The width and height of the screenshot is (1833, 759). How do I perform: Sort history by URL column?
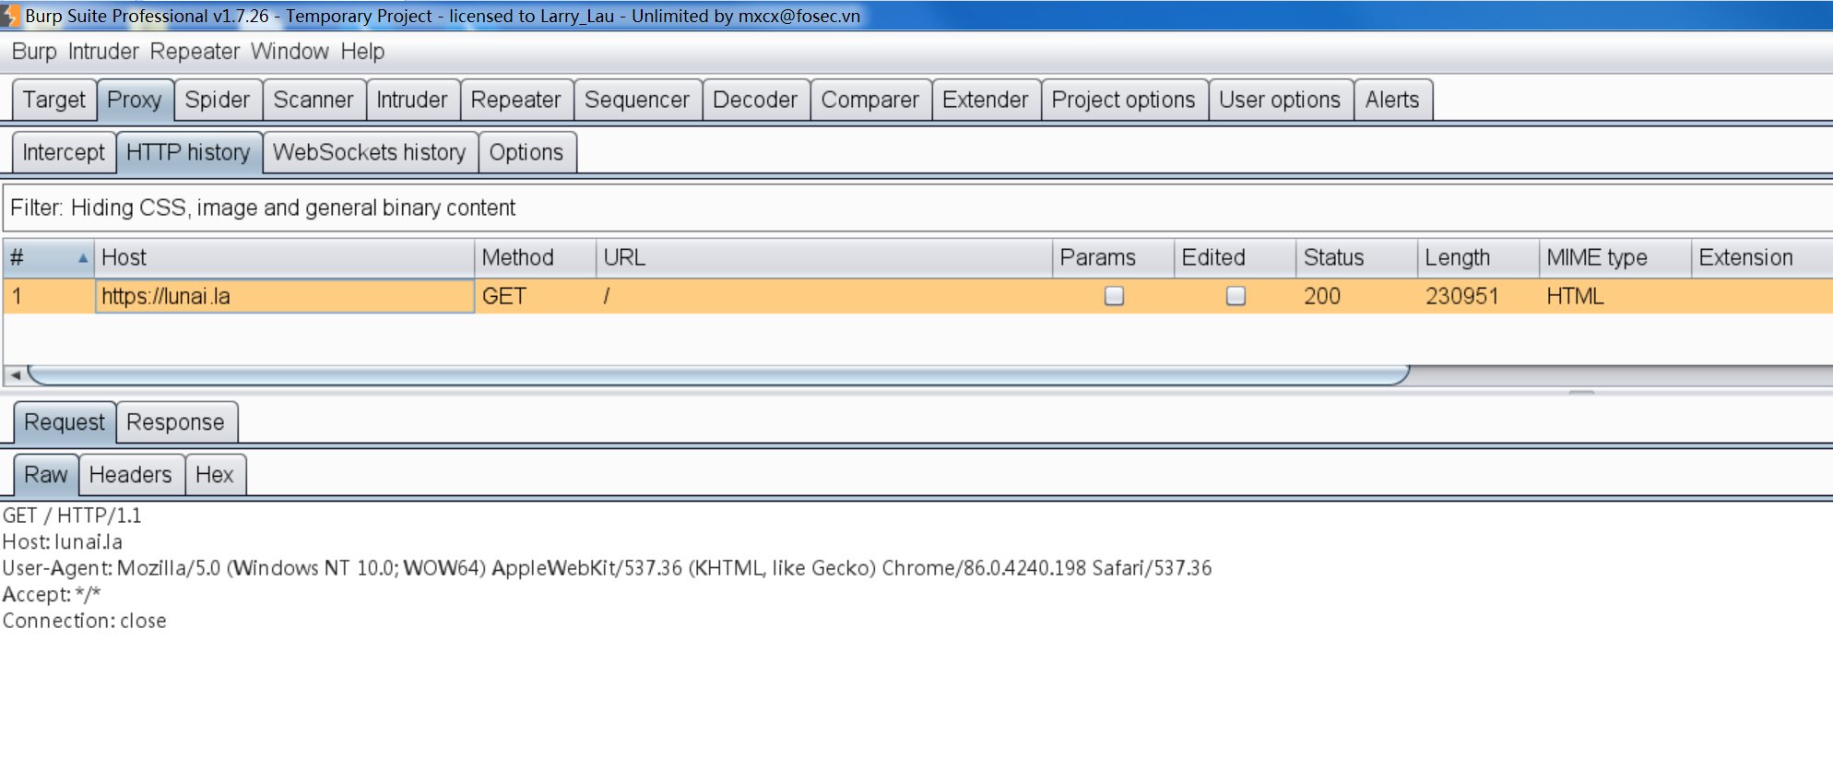(824, 258)
